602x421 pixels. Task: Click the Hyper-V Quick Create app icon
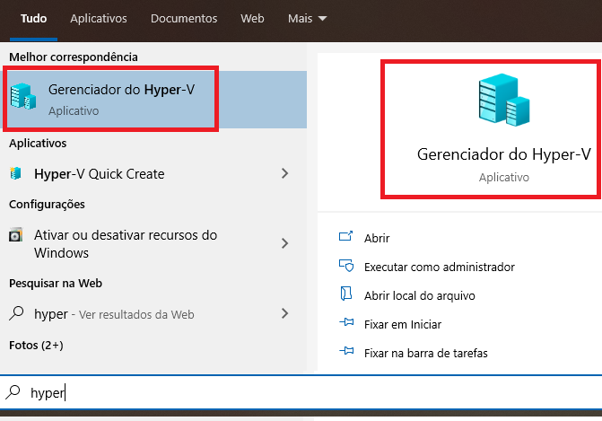point(16,173)
